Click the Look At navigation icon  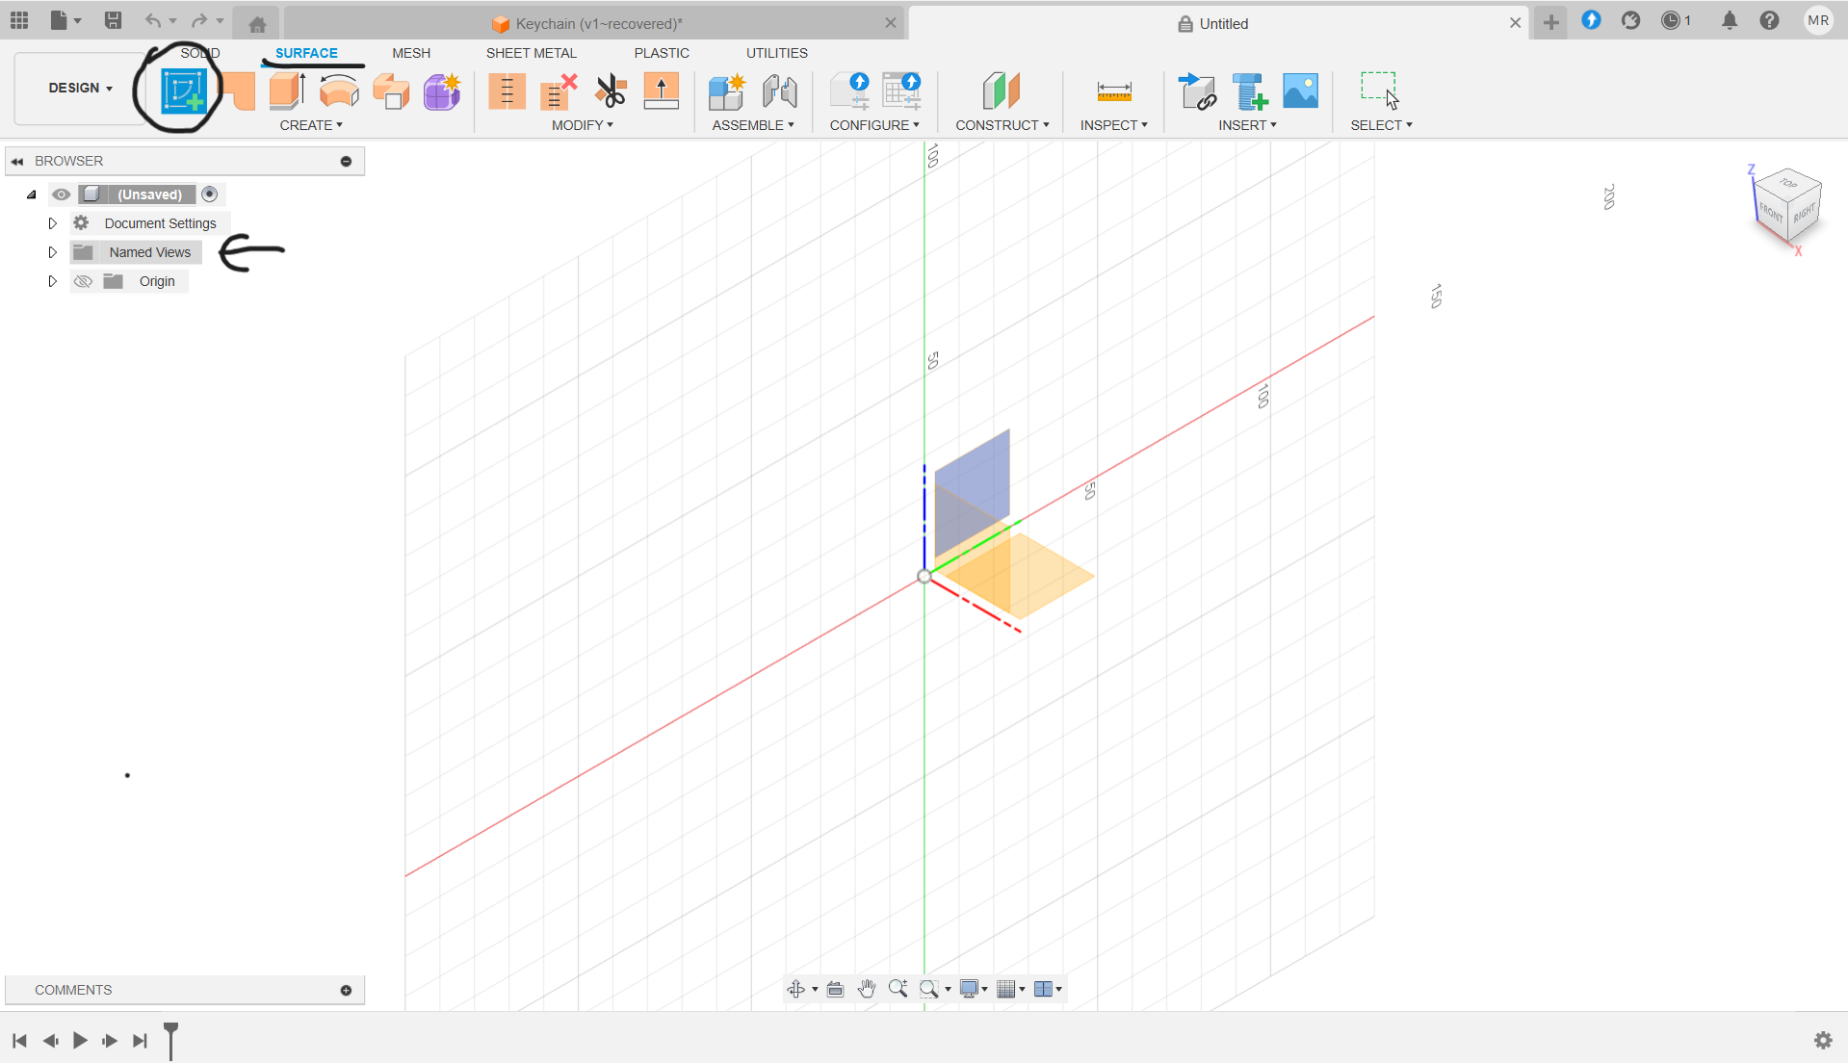[835, 989]
